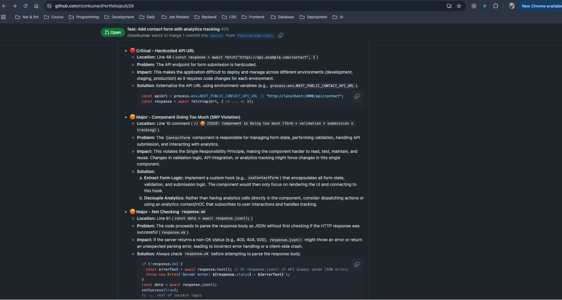Viewport: 562px width, 300px height.
Task: Reload the pull request page
Action: 25,6
